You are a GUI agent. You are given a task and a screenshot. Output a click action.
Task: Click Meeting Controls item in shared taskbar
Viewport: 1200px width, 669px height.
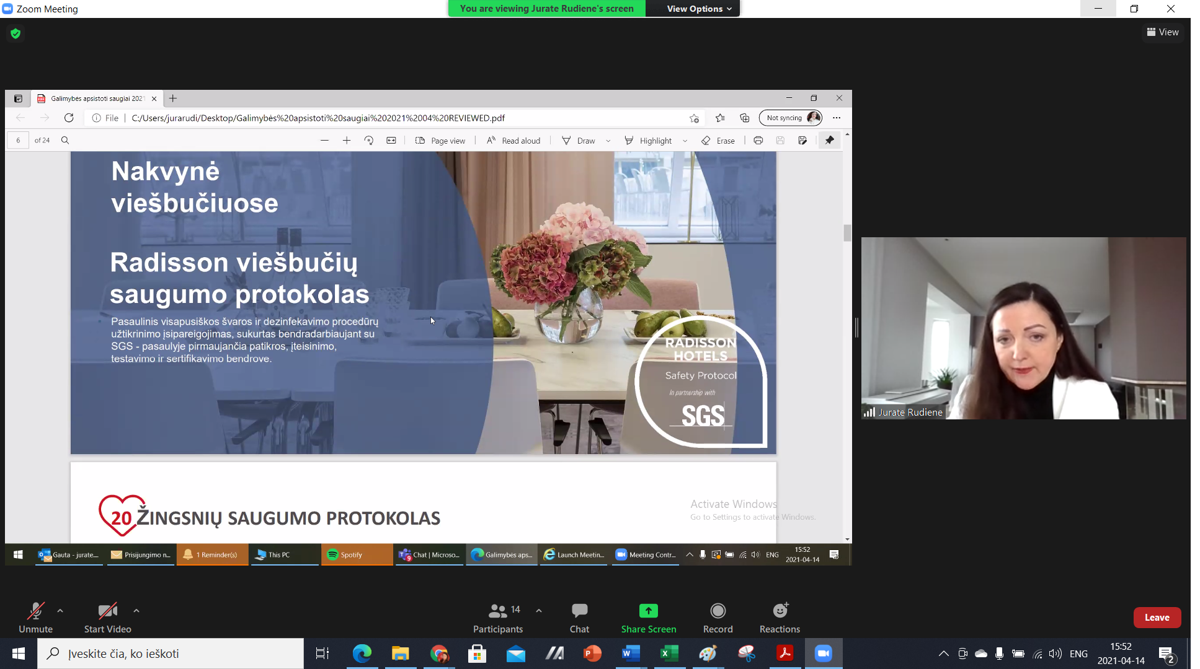(x=646, y=555)
